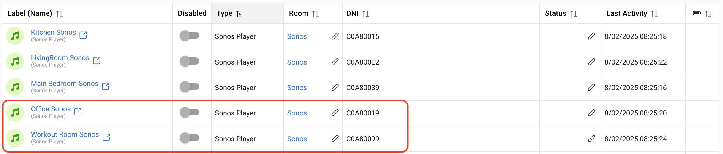723x154 pixels.
Task: Open the Sonos room link for LivingRoom Sonos
Action: (297, 62)
